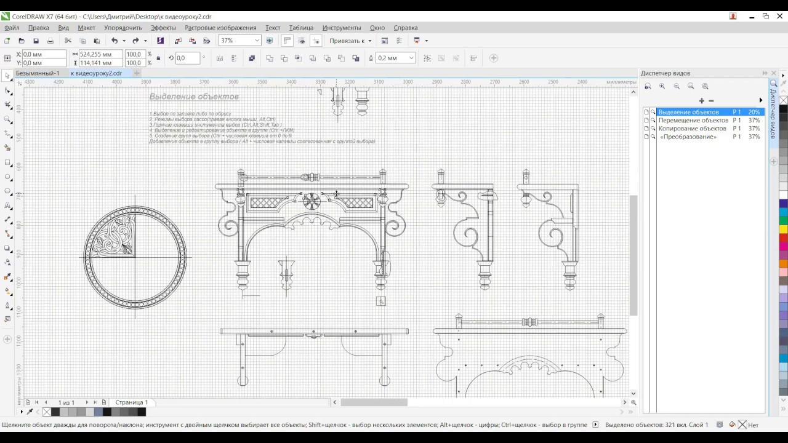Click the Undo arrow icon

pyautogui.click(x=115, y=41)
